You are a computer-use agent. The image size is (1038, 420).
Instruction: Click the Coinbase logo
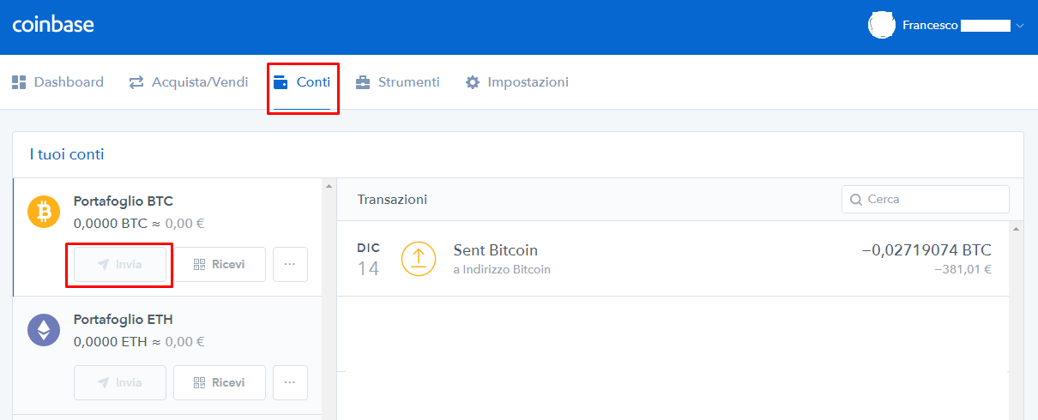pos(53,25)
